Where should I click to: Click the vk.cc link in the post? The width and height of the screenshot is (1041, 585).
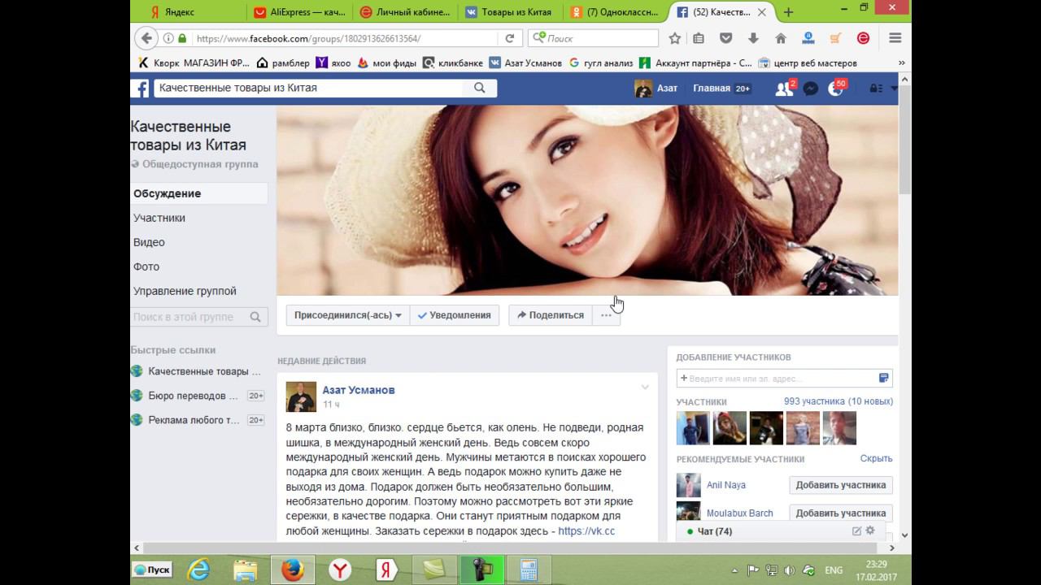point(586,531)
